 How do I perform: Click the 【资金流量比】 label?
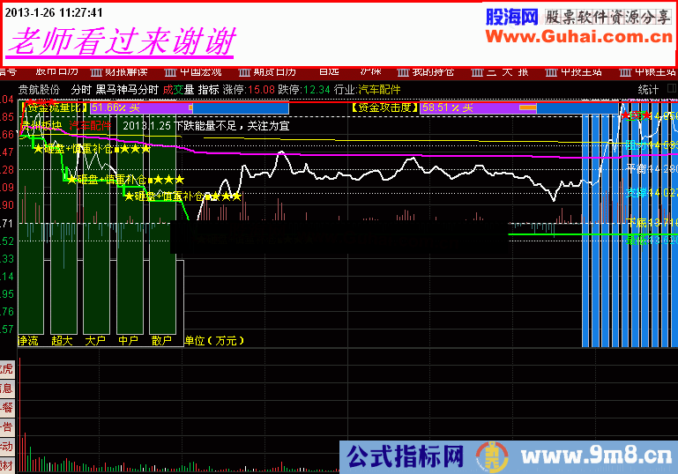pyautogui.click(x=54, y=107)
